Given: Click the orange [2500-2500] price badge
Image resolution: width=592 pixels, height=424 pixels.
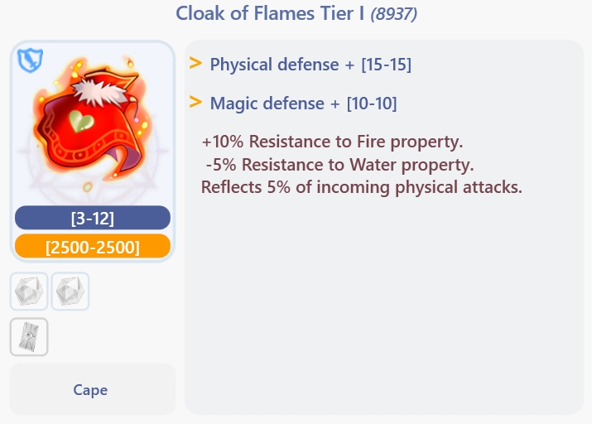Looking at the screenshot, I should (92, 247).
